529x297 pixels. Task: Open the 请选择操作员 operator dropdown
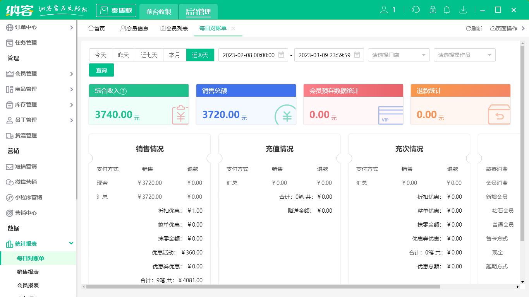tap(464, 55)
